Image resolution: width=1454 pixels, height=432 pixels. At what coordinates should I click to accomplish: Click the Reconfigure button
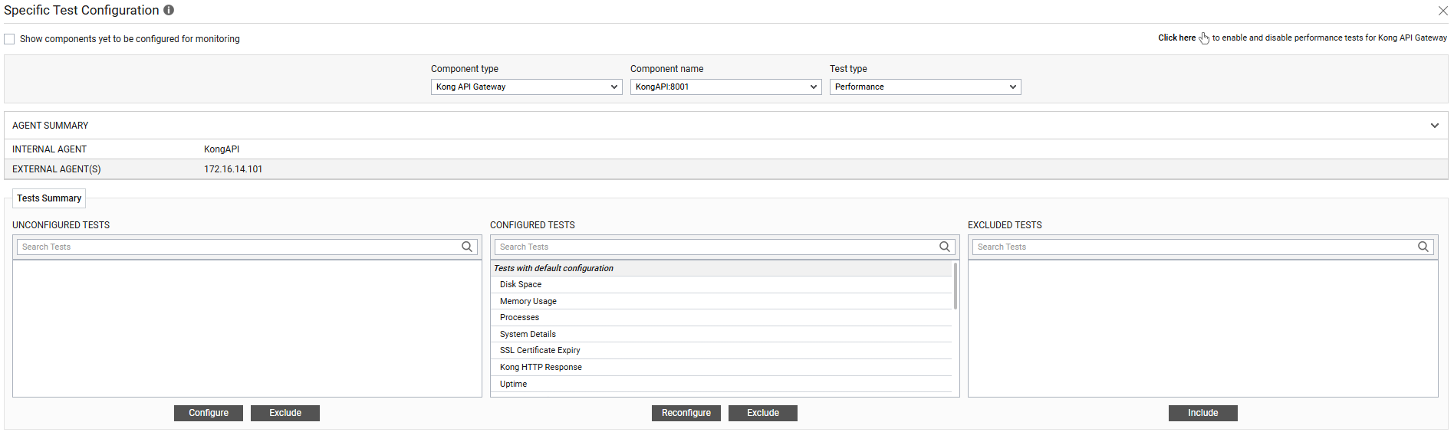(x=686, y=413)
